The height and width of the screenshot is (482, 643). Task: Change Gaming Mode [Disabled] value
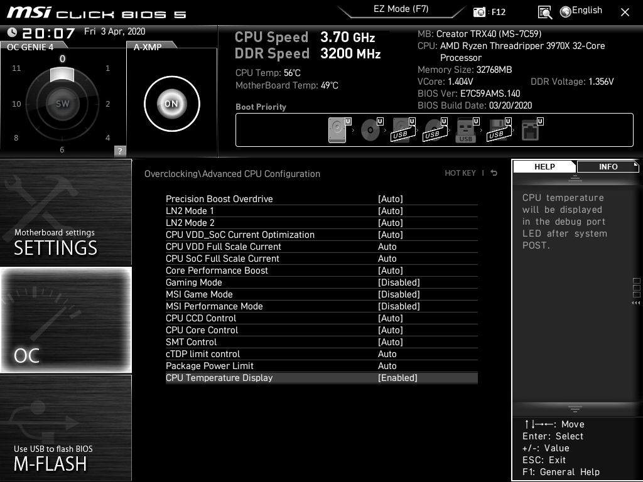pyautogui.click(x=399, y=282)
